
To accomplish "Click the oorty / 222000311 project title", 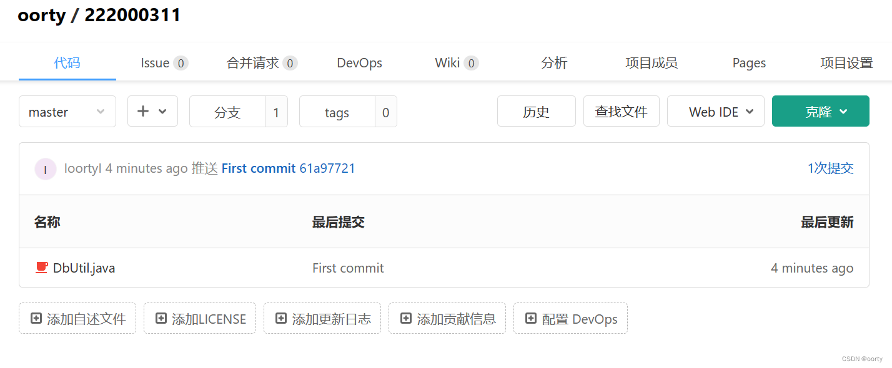I will tap(99, 15).
